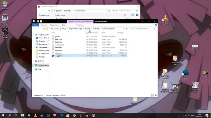Click Local Disk (C:) in the address breadcrumb
This screenshot has height=118, width=211.
(x=58, y=29)
